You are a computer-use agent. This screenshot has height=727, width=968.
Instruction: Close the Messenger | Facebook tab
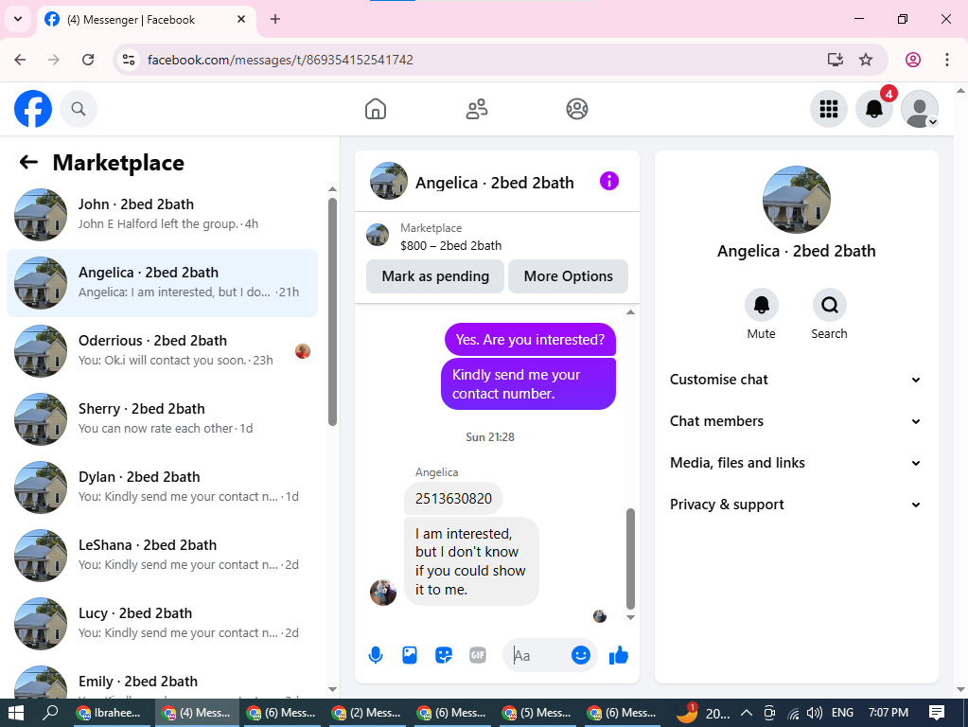pos(241,19)
